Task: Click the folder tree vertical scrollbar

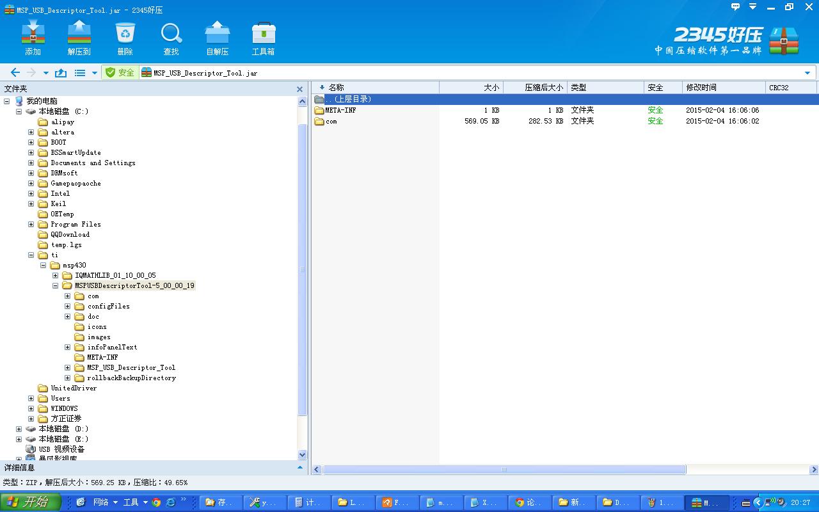Action: tap(303, 269)
